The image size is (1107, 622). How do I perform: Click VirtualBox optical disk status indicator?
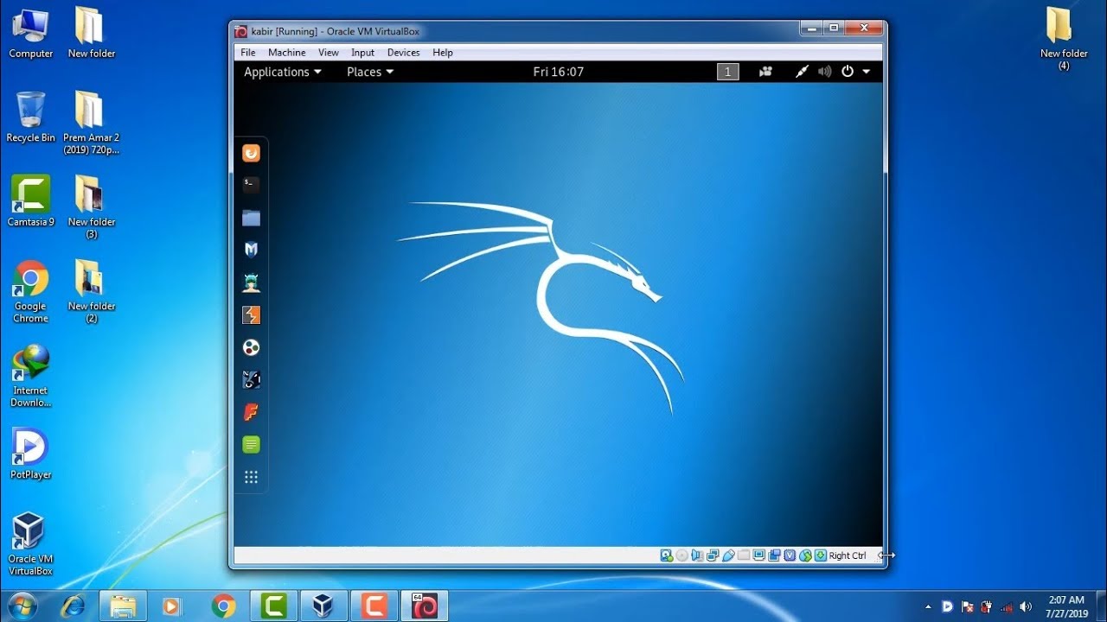point(681,555)
